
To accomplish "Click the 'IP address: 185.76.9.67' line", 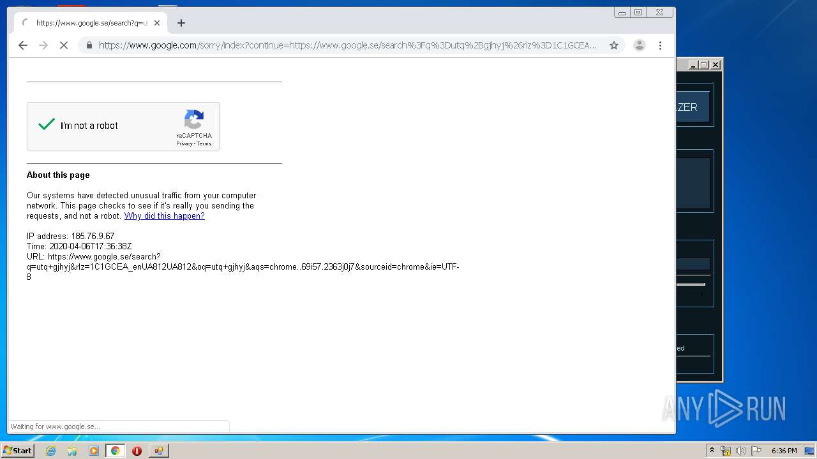I will coord(71,236).
